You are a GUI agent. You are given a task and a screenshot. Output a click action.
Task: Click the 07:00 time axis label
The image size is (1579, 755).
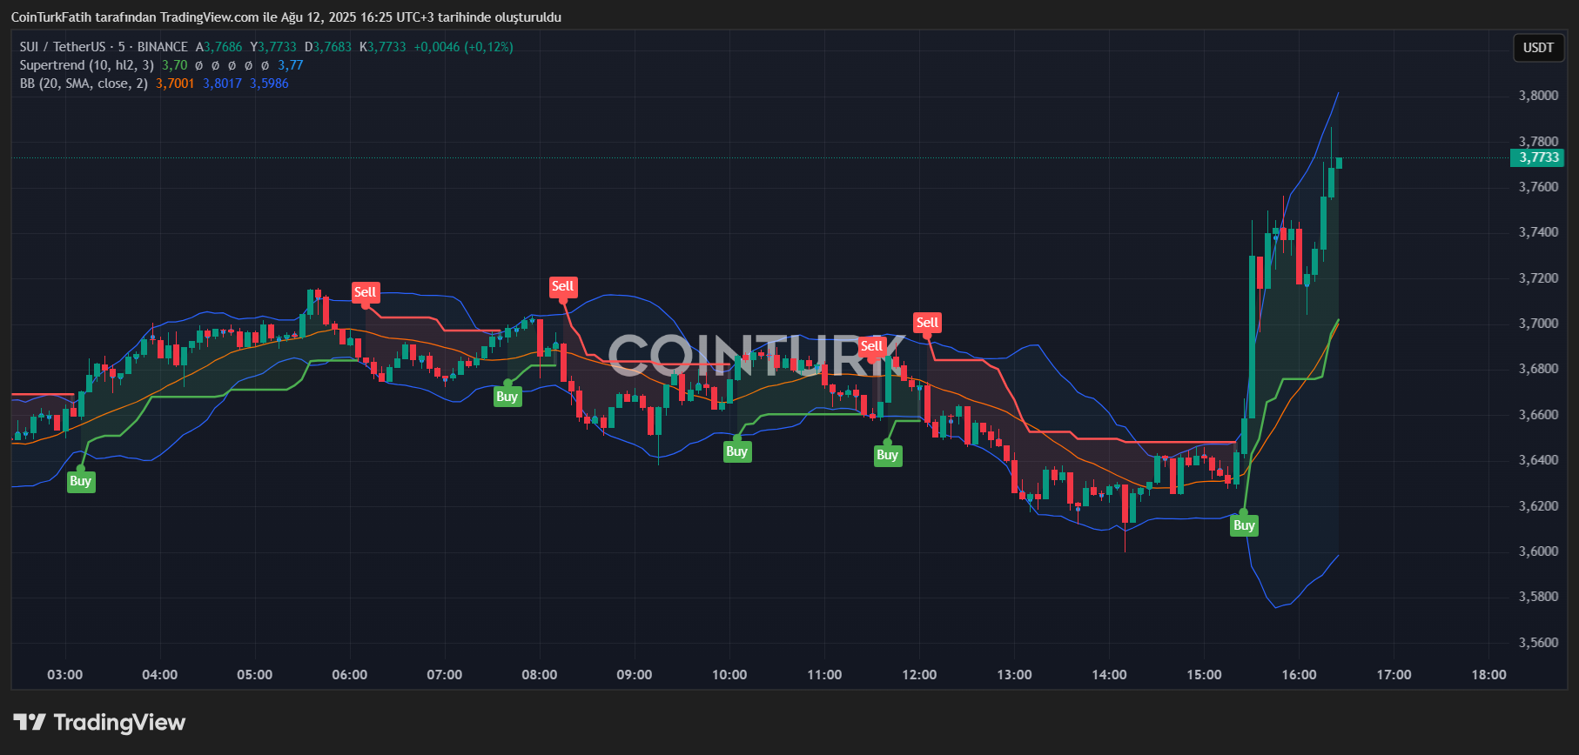(x=445, y=675)
